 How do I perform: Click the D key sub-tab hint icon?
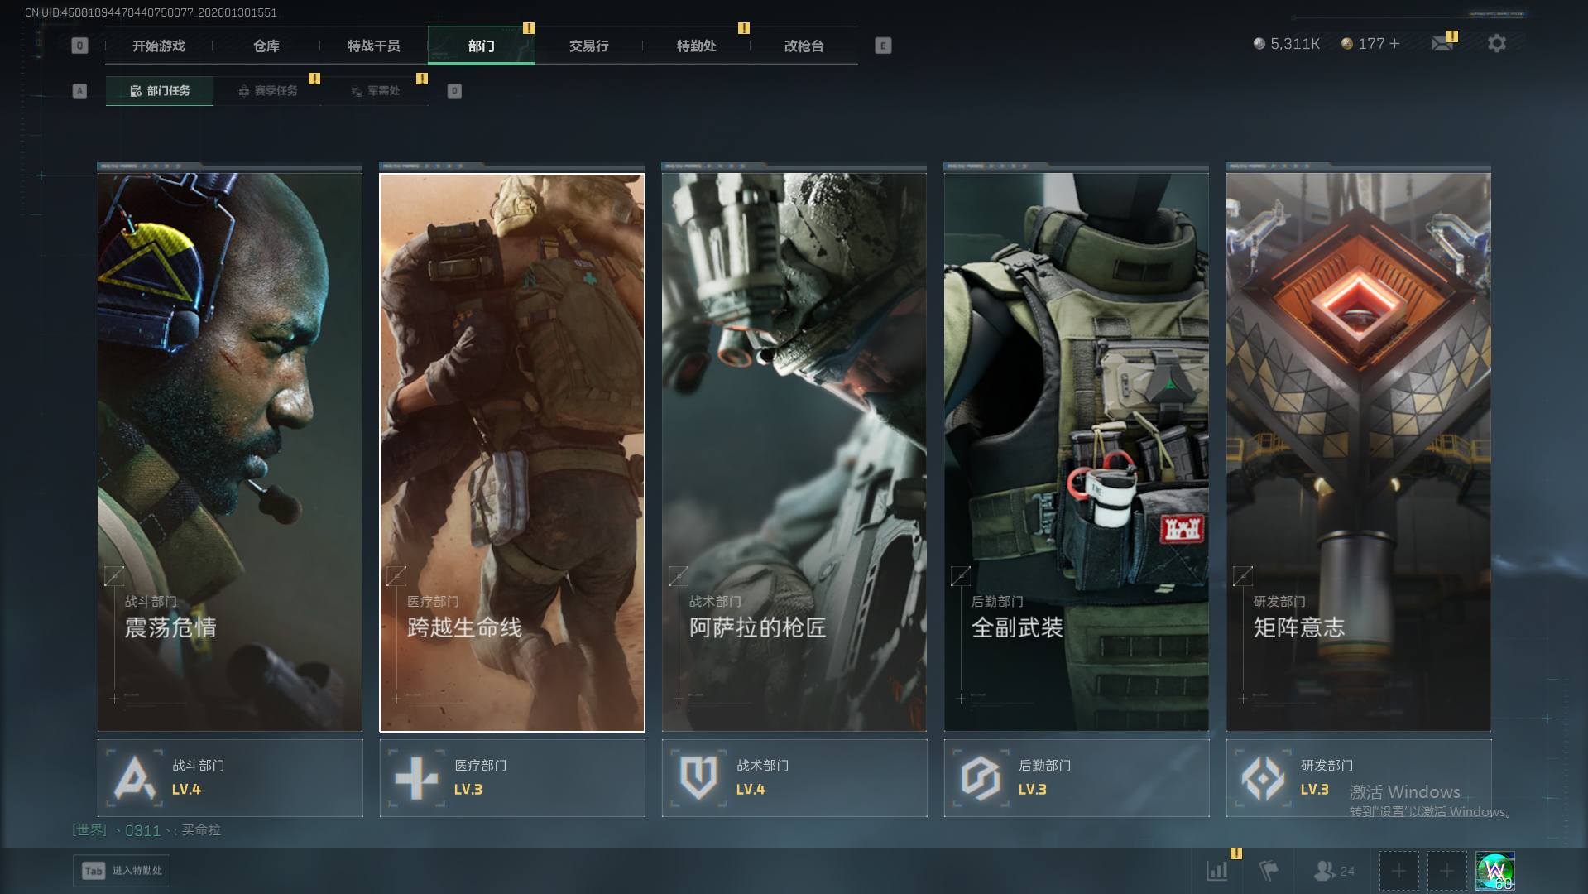click(x=454, y=91)
